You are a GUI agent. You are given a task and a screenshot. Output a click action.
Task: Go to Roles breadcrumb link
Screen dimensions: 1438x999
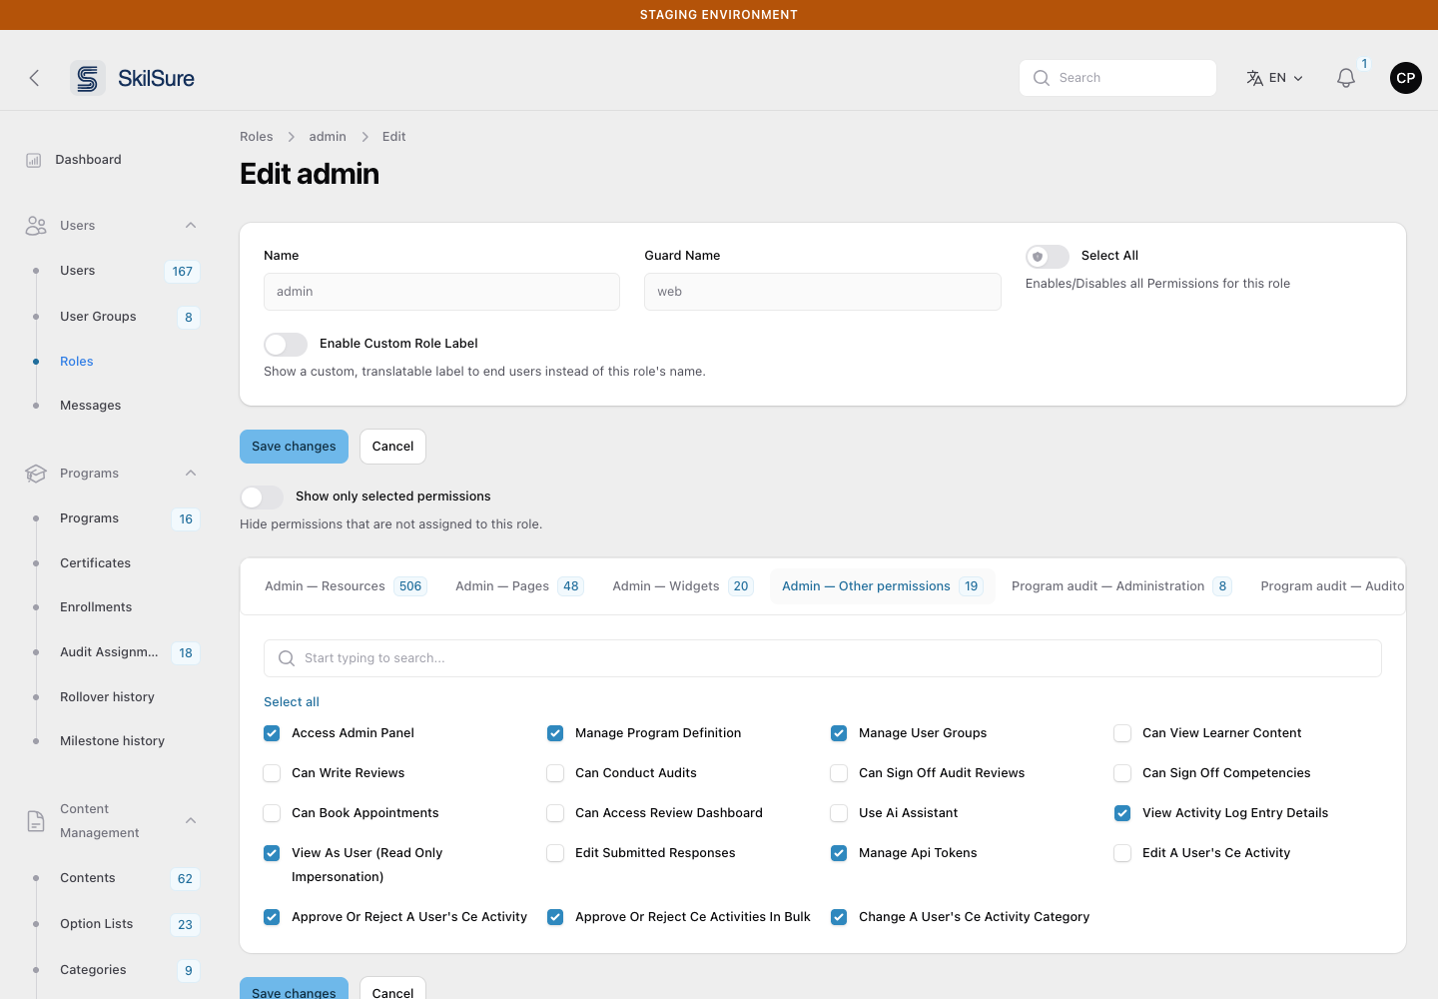click(257, 137)
